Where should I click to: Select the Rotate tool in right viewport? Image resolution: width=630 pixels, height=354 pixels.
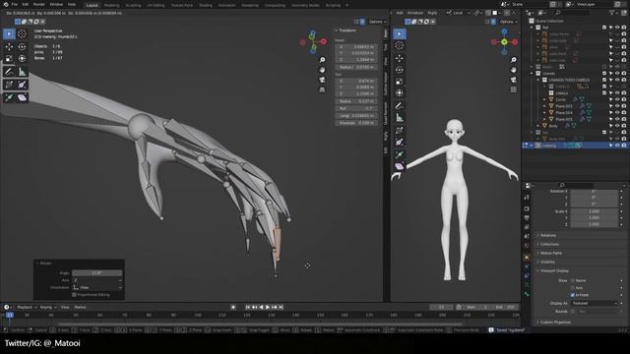[400, 70]
